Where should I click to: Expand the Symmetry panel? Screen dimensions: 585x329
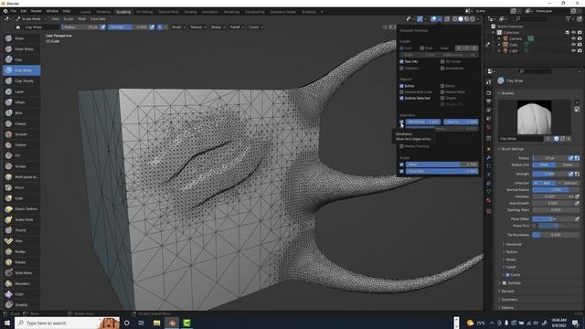click(x=510, y=300)
